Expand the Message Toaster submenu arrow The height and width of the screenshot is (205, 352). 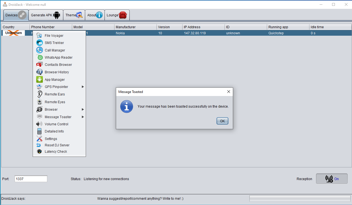coord(83,117)
